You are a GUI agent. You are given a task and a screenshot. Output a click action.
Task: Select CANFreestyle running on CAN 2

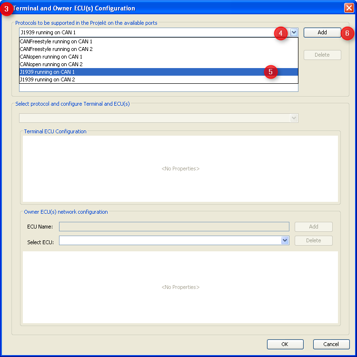click(159, 49)
